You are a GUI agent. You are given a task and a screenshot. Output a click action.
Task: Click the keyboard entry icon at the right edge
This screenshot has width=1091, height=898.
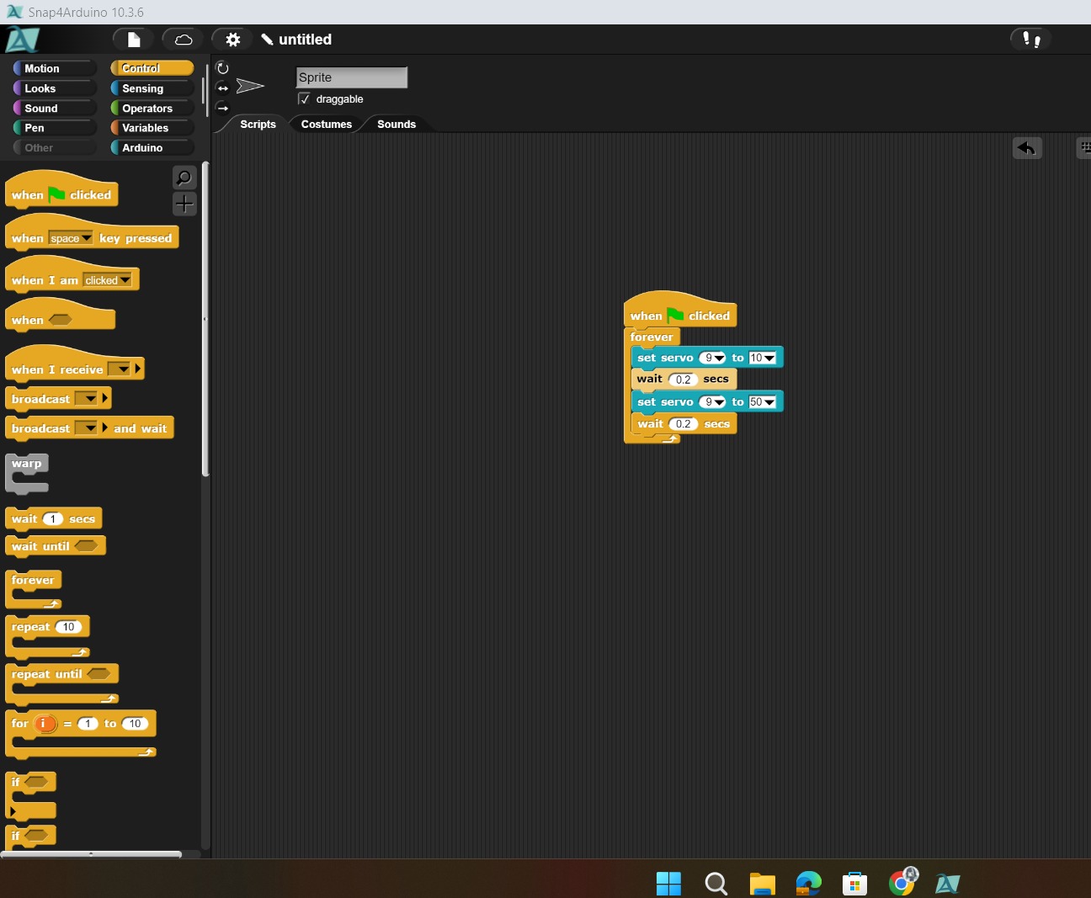[1084, 147]
